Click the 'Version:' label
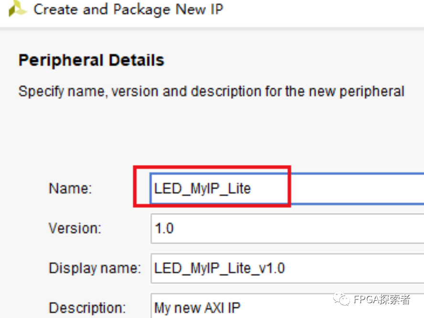Image resolution: width=424 pixels, height=318 pixels. pyautogui.click(x=75, y=229)
